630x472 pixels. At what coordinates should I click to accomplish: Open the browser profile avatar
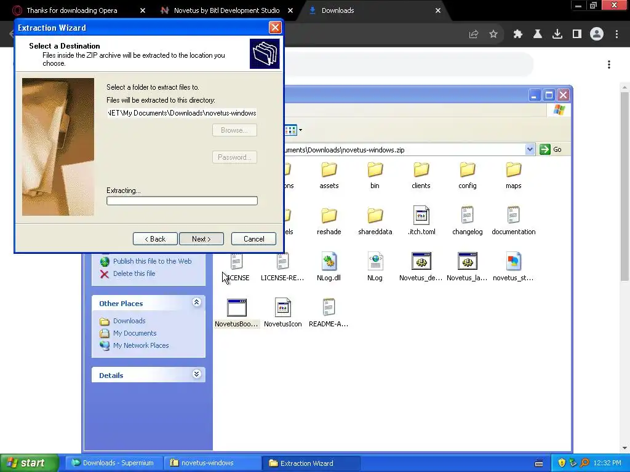(x=597, y=34)
